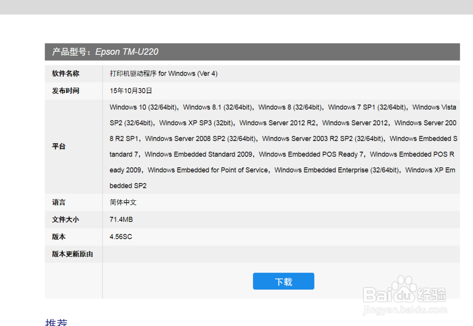The image size is (473, 326).
Task: Click the 版本 row label
Action: pyautogui.click(x=59, y=237)
